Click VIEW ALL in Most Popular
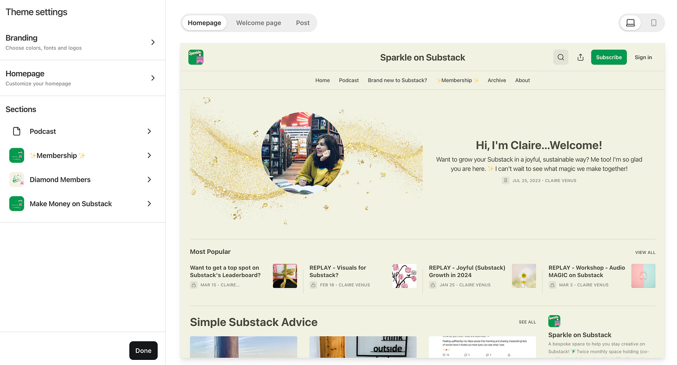 pyautogui.click(x=645, y=252)
